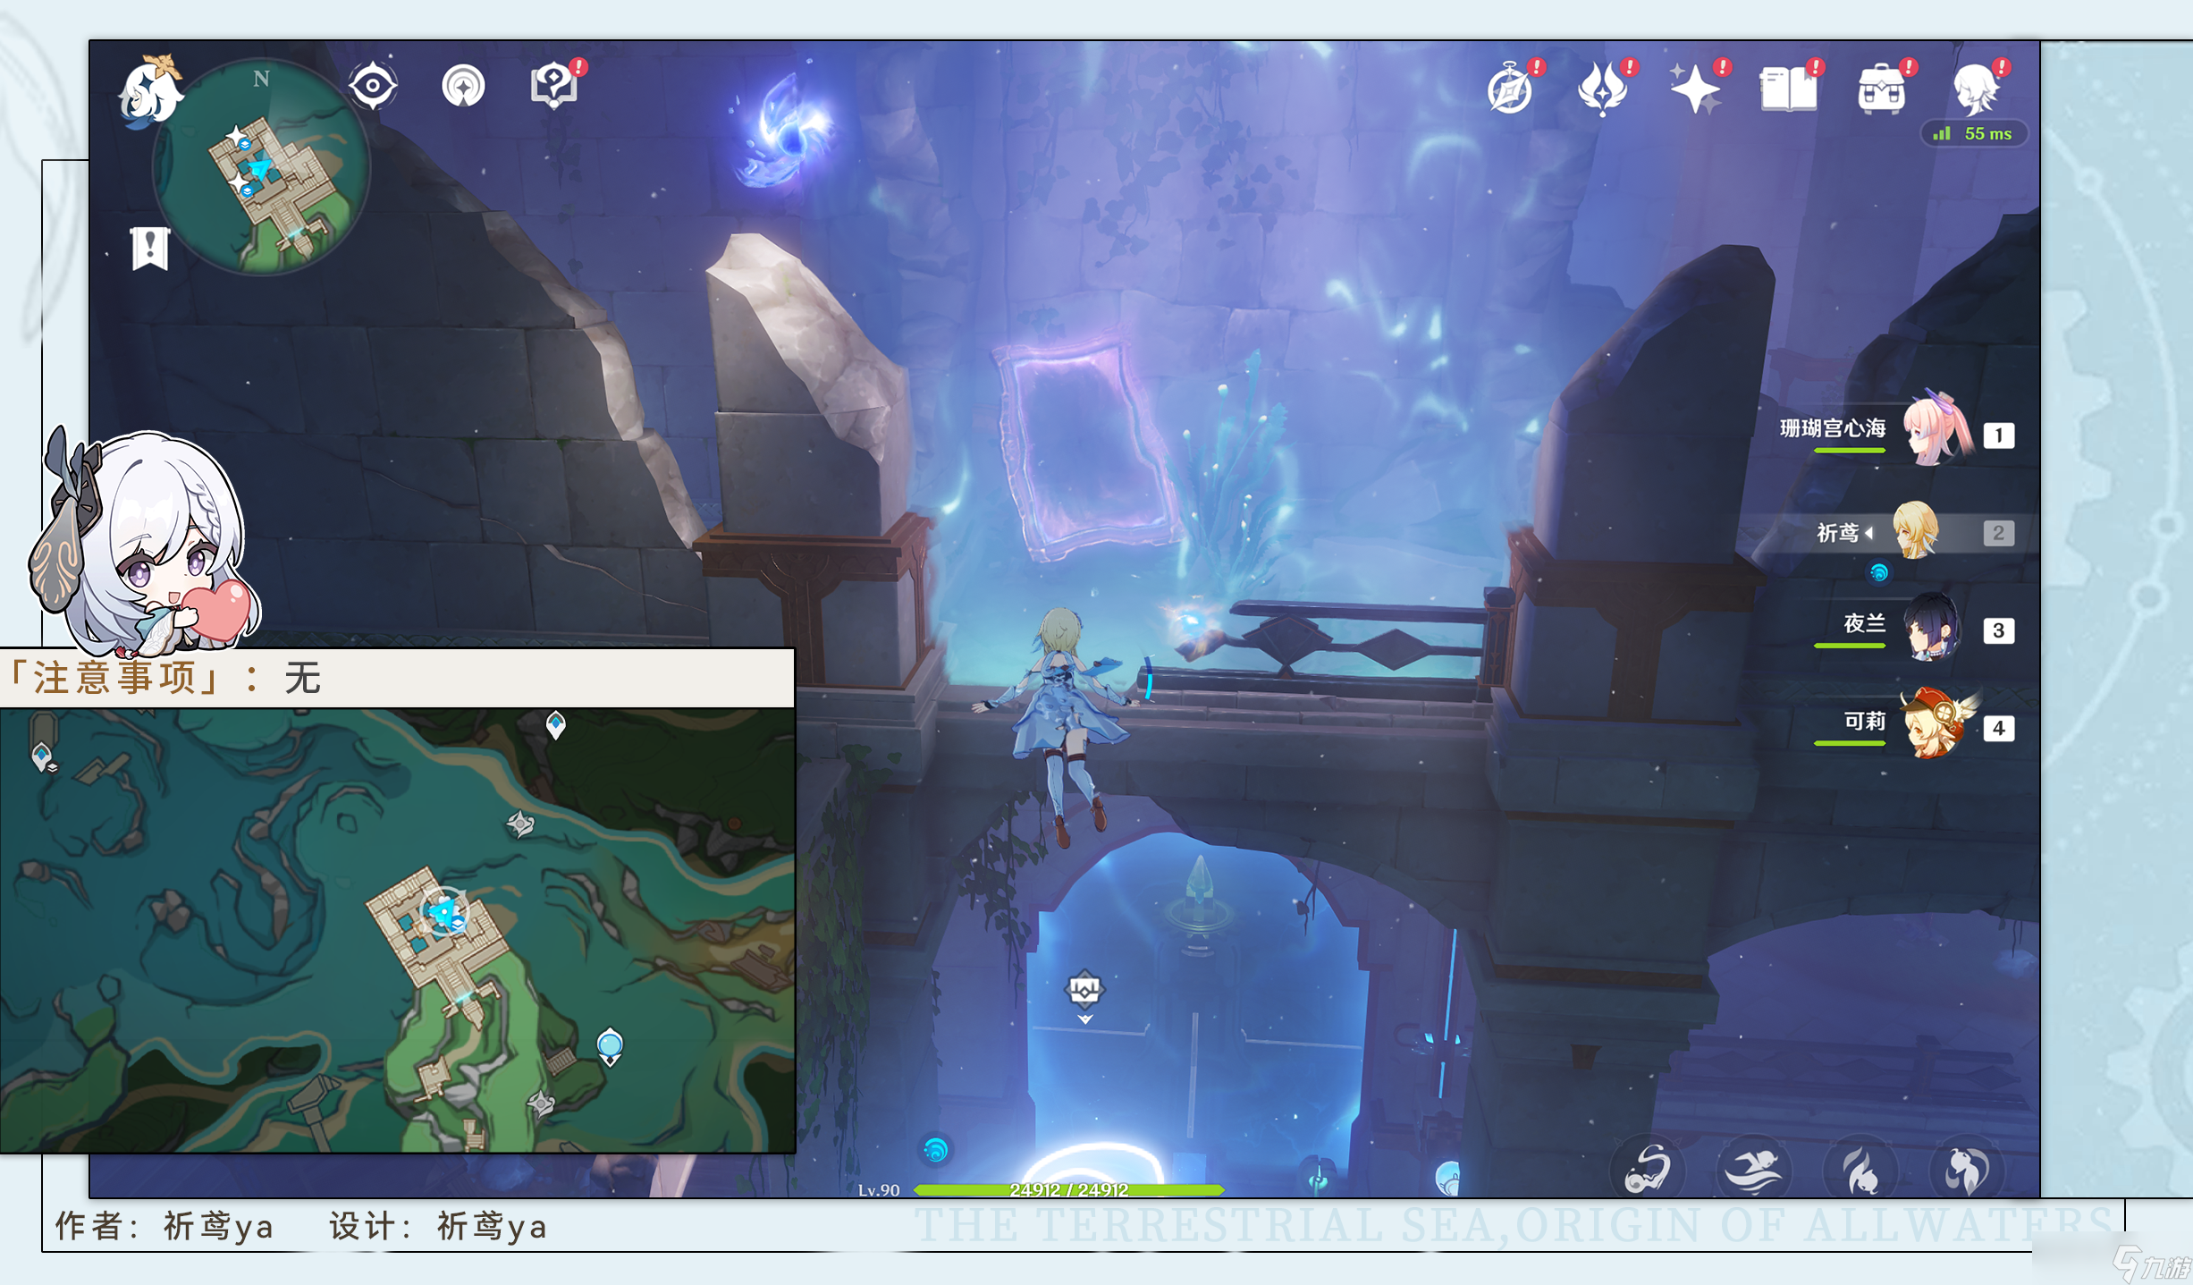The image size is (2193, 1285).
Task: Click the waypoint pin at the map's left edge
Action: click(x=42, y=757)
